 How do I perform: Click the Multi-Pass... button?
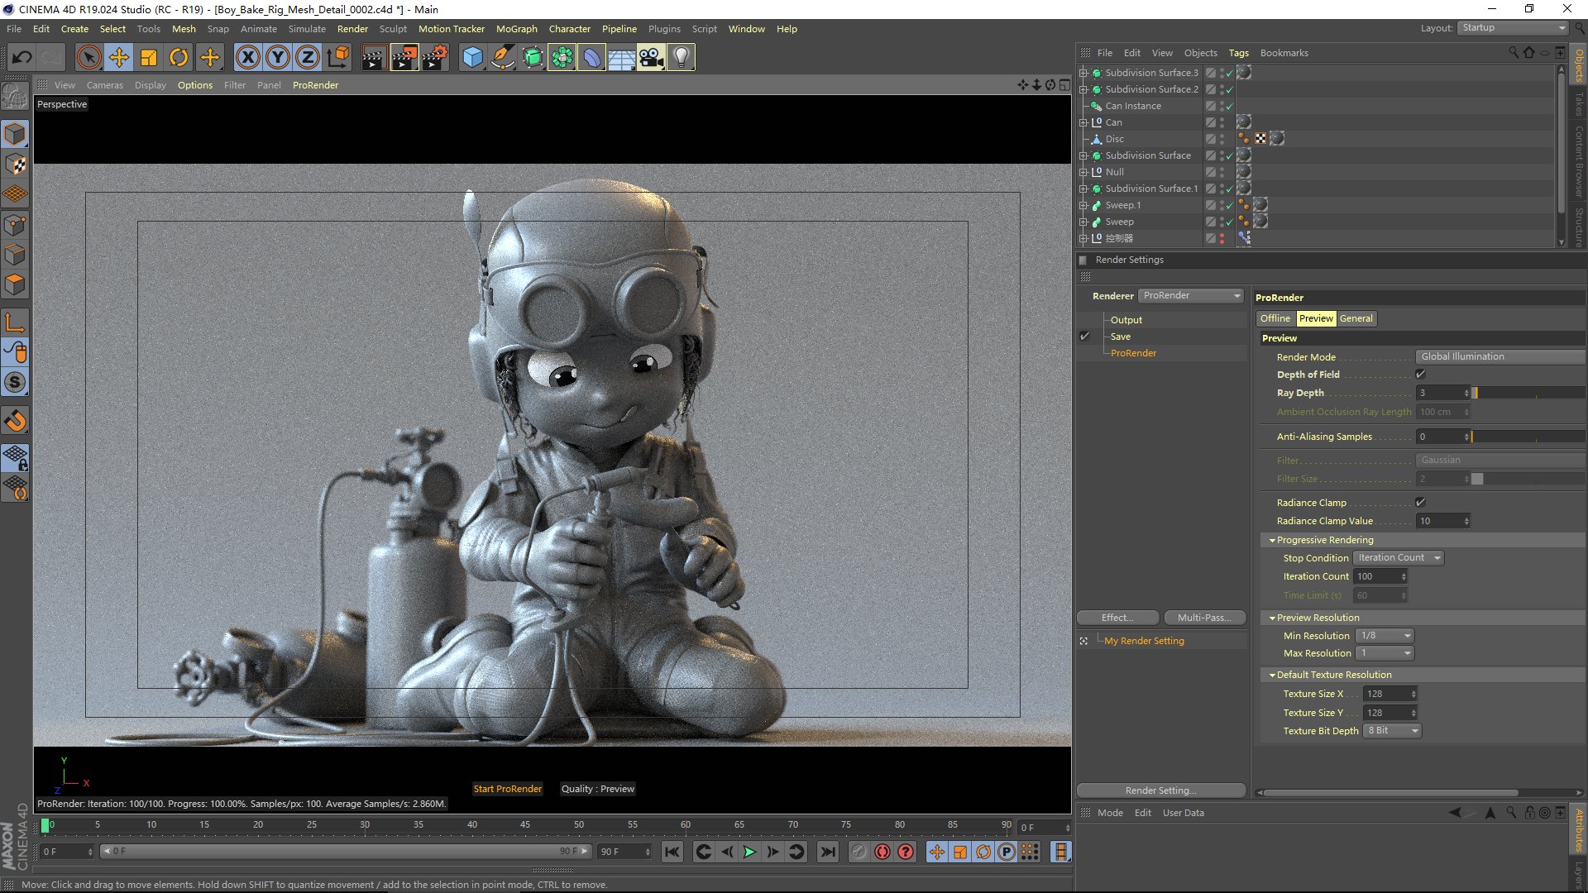[x=1203, y=618]
